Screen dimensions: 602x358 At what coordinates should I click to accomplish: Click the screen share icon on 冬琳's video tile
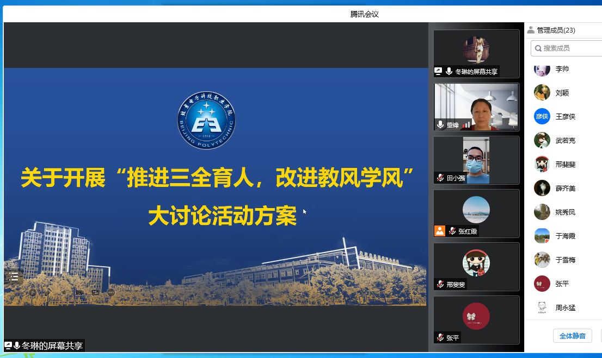(x=438, y=70)
